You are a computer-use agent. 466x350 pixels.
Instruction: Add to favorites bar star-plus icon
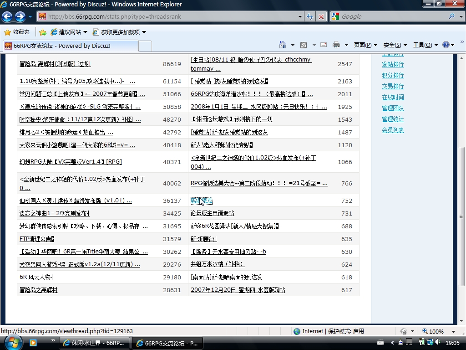tap(43, 32)
